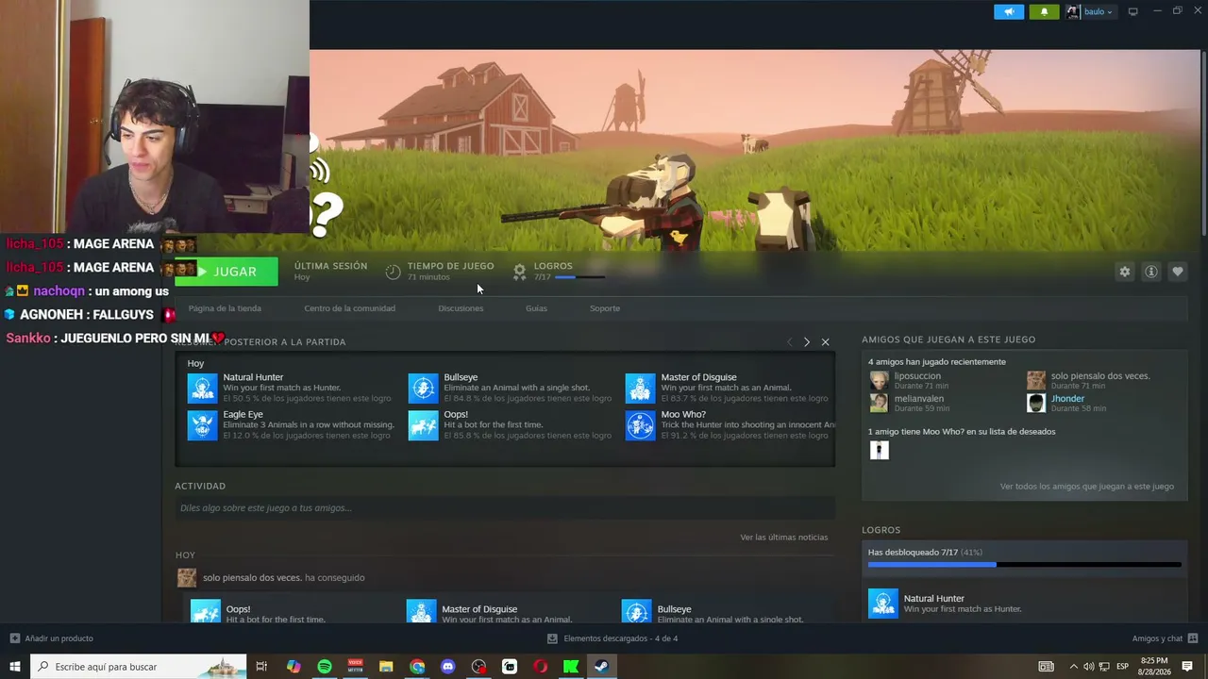Go to previous post-game summary arrow
The width and height of the screenshot is (1208, 679).
pos(789,342)
